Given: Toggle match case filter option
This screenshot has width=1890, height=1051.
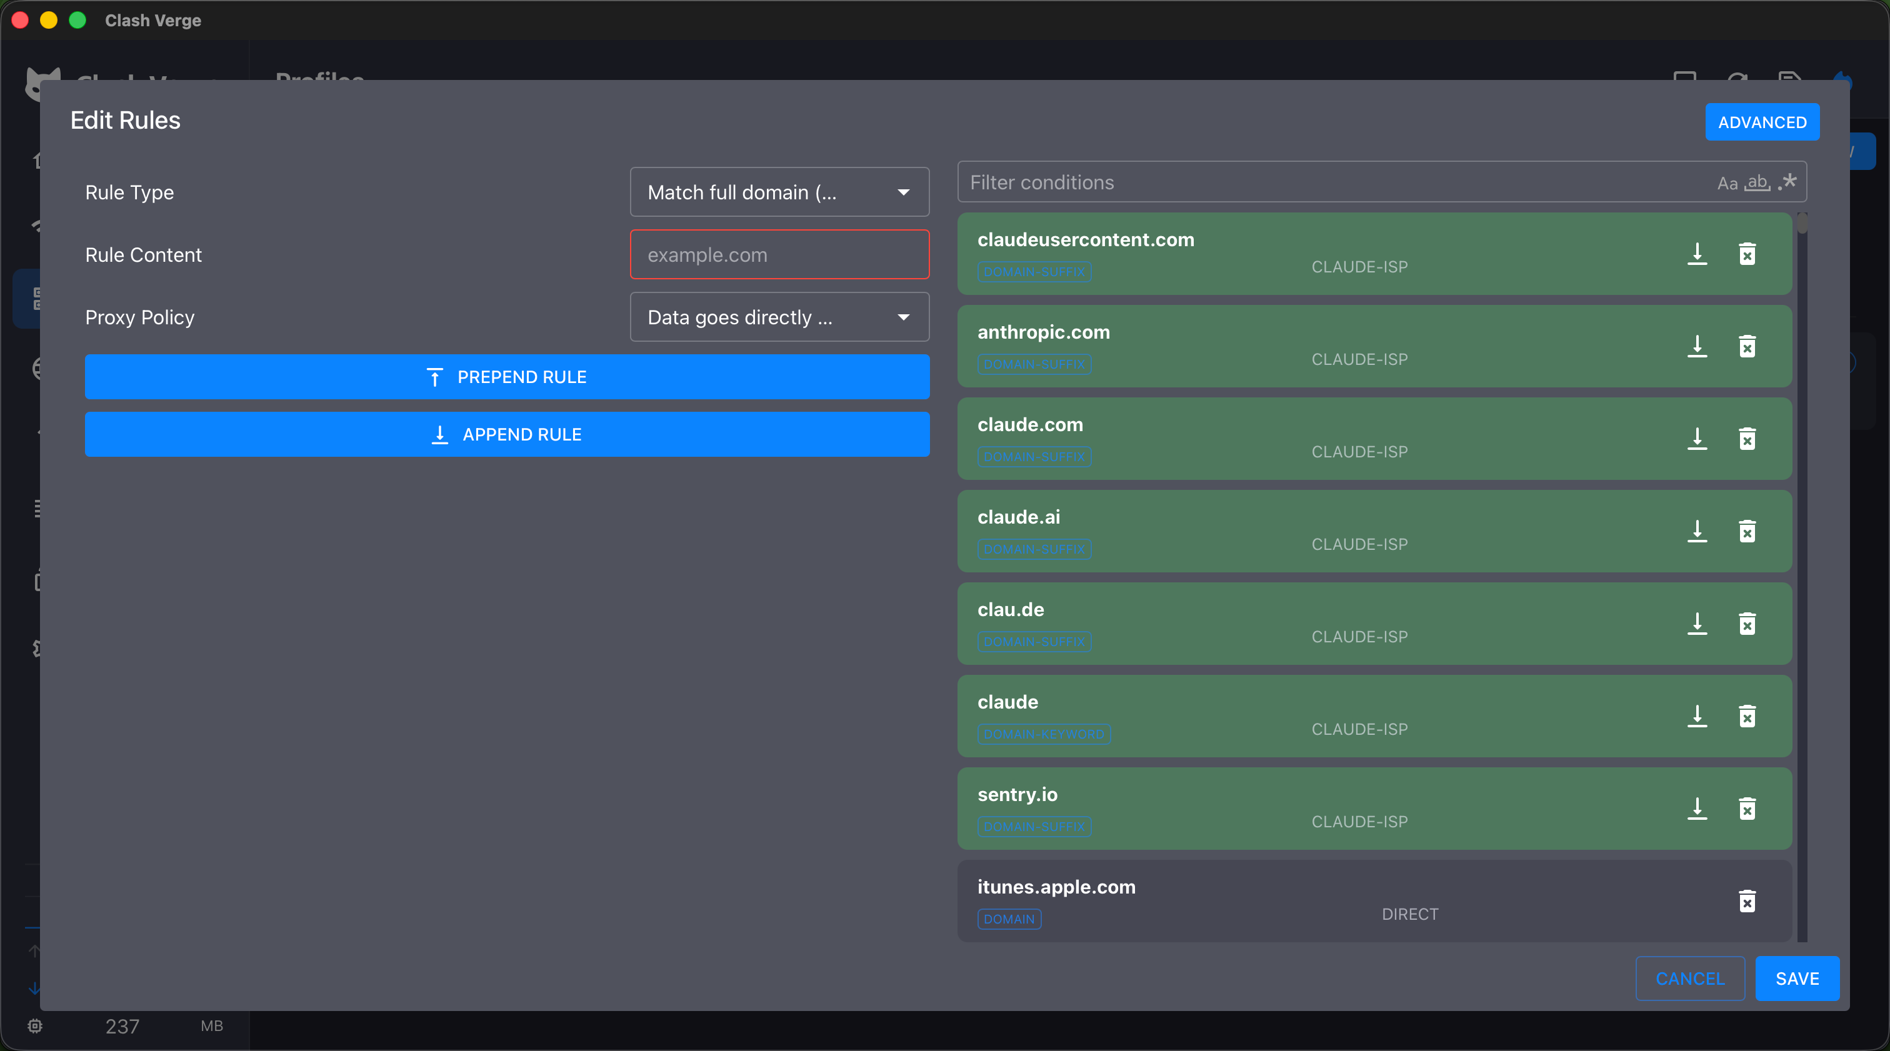Looking at the screenshot, I should pos(1727,182).
